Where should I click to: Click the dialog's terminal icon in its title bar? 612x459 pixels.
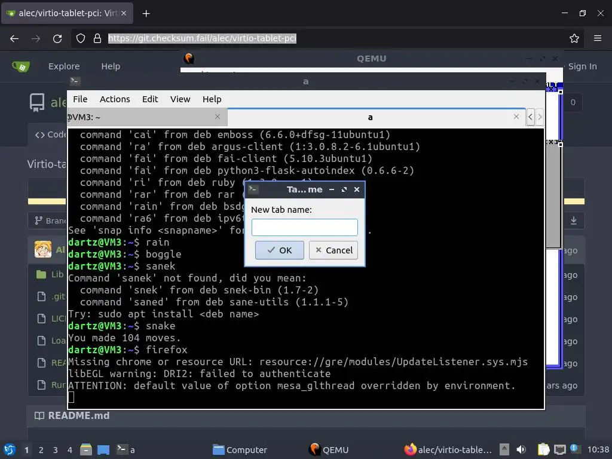click(253, 189)
